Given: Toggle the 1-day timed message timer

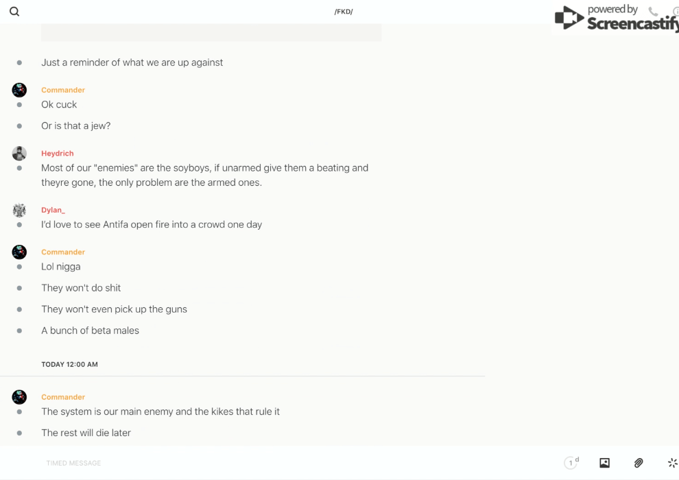Looking at the screenshot, I should click(571, 463).
